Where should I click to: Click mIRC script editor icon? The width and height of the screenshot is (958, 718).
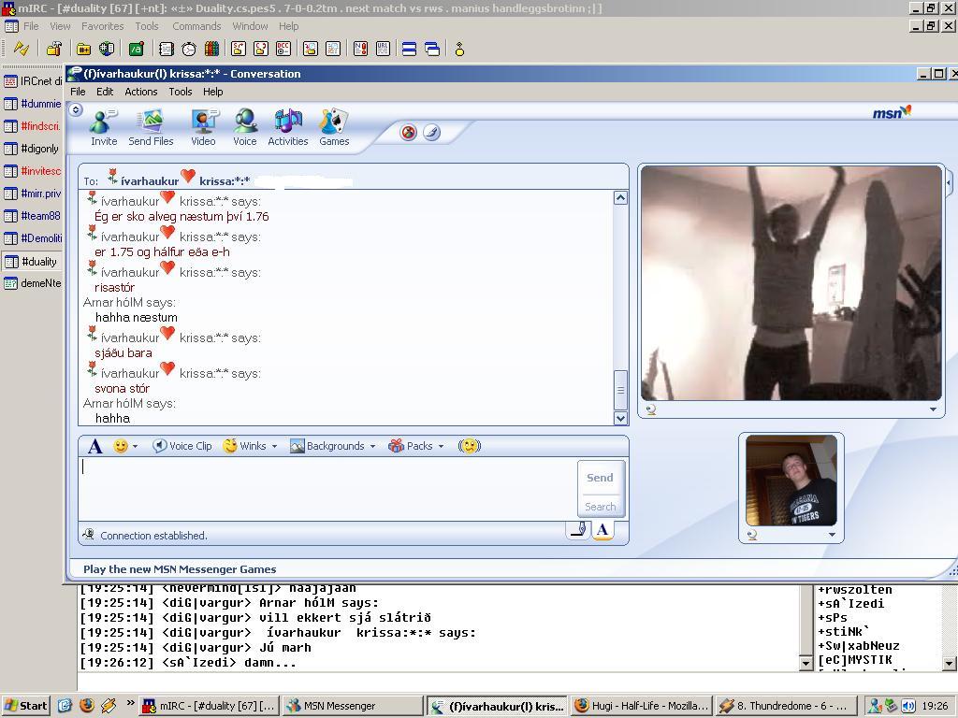tap(136, 49)
